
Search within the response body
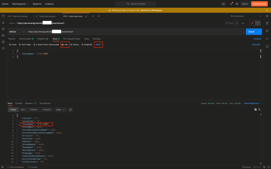[259, 110]
